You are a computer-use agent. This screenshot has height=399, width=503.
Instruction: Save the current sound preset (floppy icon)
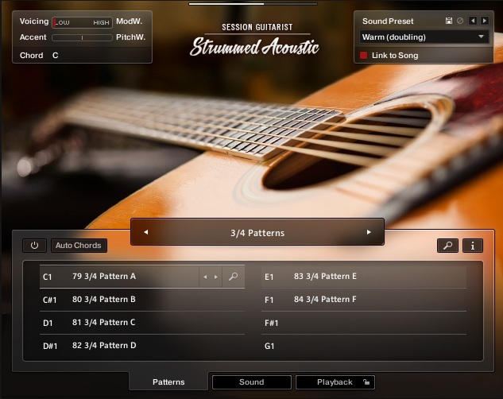449,21
